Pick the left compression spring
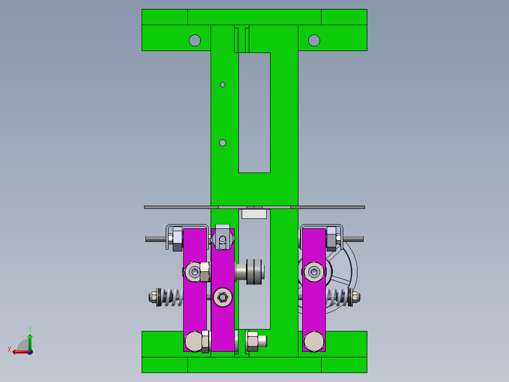 click(173, 297)
